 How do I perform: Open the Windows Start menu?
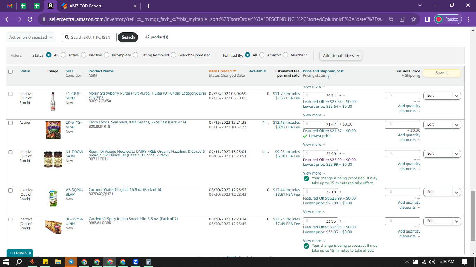tap(6, 262)
